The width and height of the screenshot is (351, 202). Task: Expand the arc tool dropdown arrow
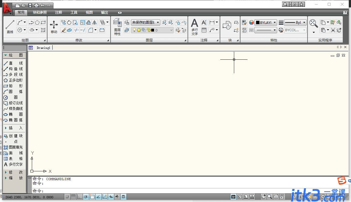(25, 22)
